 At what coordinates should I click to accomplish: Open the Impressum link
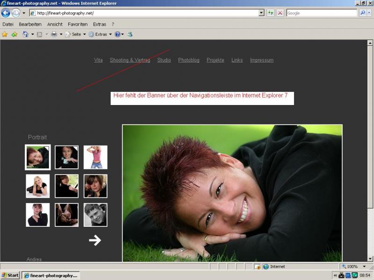[x=261, y=60]
